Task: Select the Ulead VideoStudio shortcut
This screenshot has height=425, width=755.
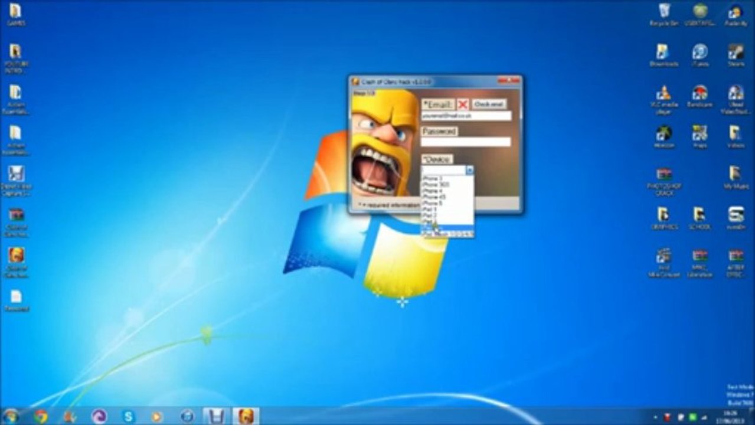Action: (736, 99)
